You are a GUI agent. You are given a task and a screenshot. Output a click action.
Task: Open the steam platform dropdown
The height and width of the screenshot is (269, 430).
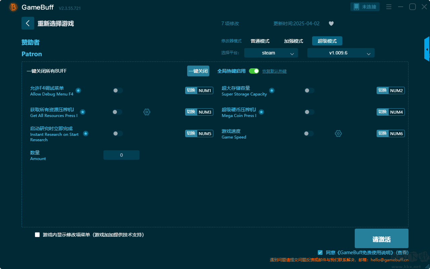[271, 53]
